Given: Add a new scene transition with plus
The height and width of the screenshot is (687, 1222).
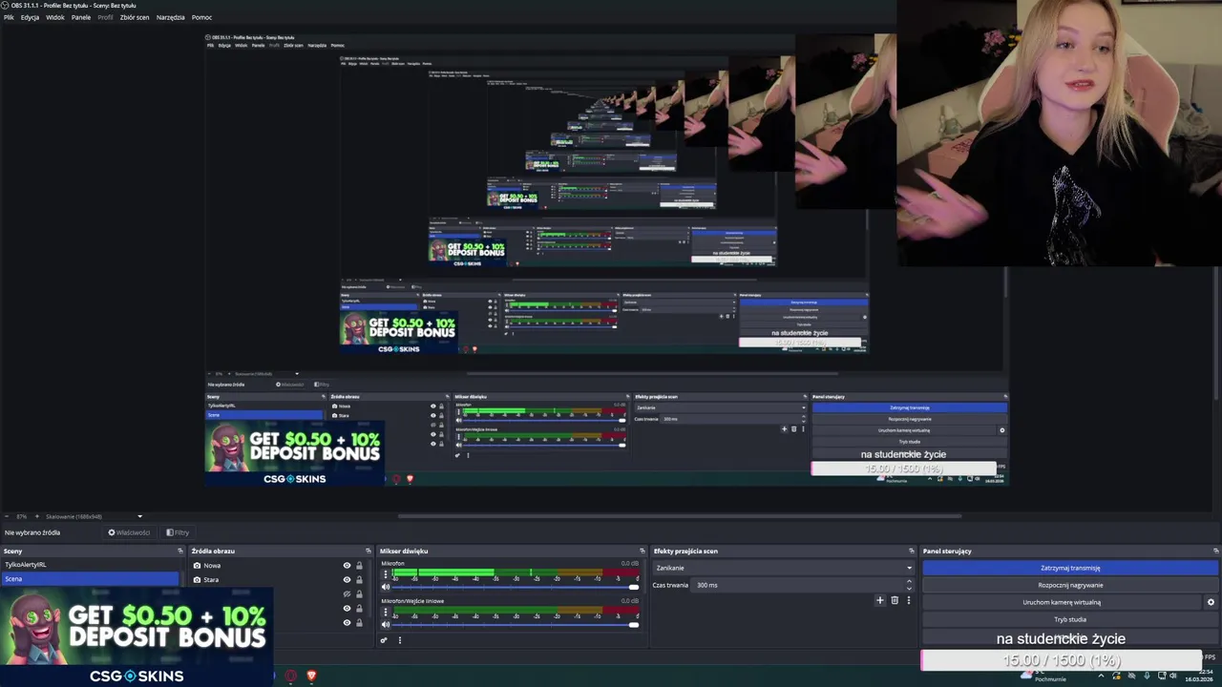Looking at the screenshot, I should click(880, 600).
